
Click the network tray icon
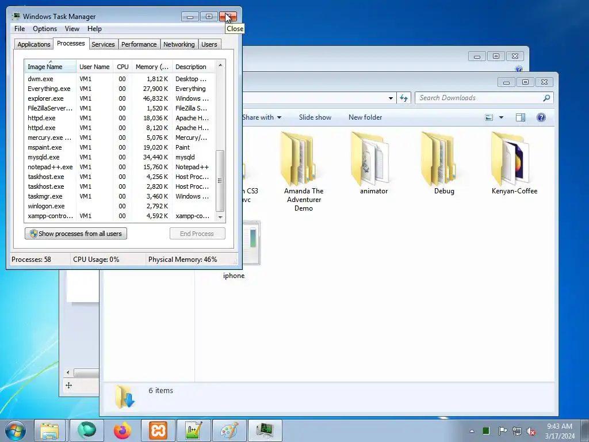517,431
